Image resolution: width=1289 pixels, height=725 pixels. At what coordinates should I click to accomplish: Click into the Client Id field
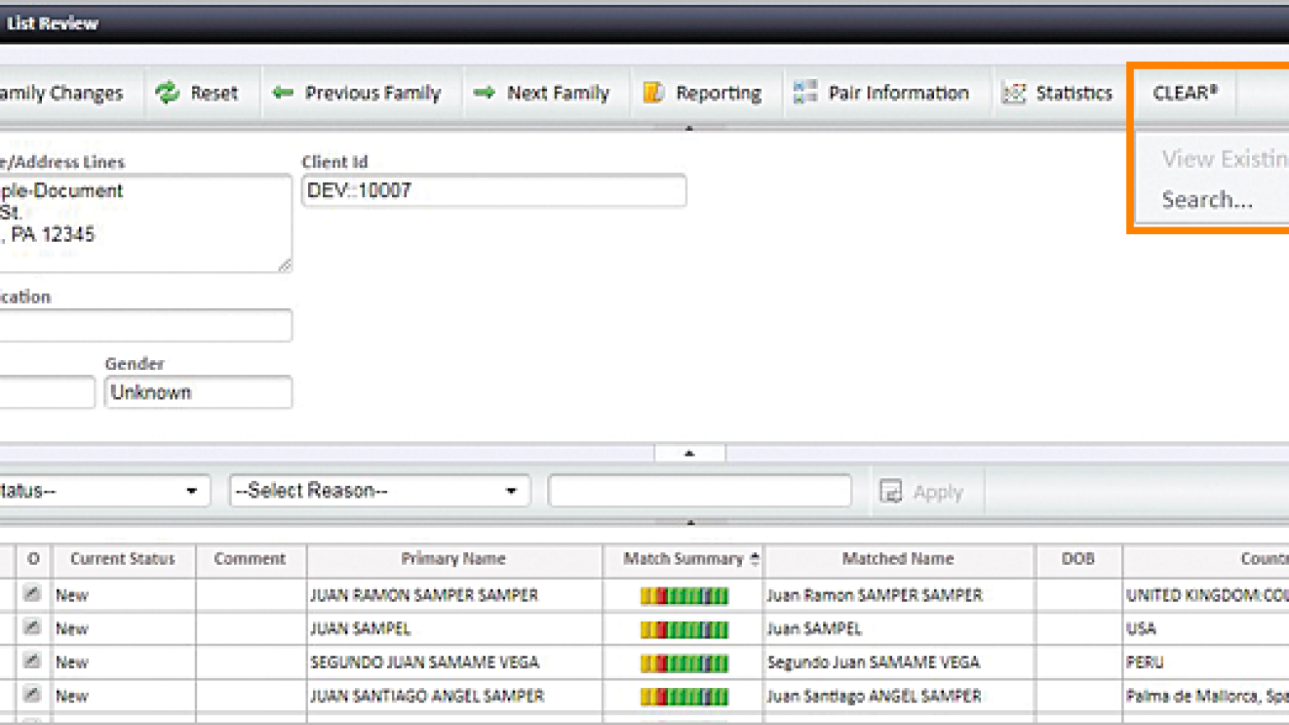tap(493, 190)
